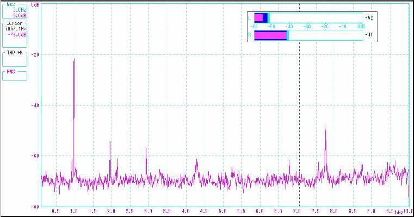415x217 pixels.
Task: Click the third harmonic peak near 3.0 kHz
Action: [146, 148]
